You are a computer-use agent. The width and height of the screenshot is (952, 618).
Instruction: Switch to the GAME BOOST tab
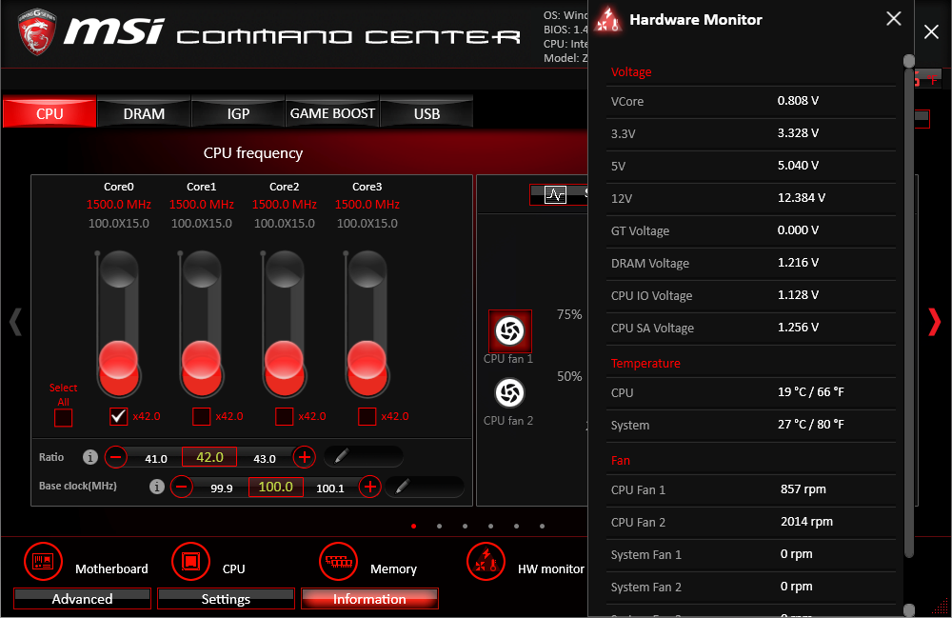332,113
